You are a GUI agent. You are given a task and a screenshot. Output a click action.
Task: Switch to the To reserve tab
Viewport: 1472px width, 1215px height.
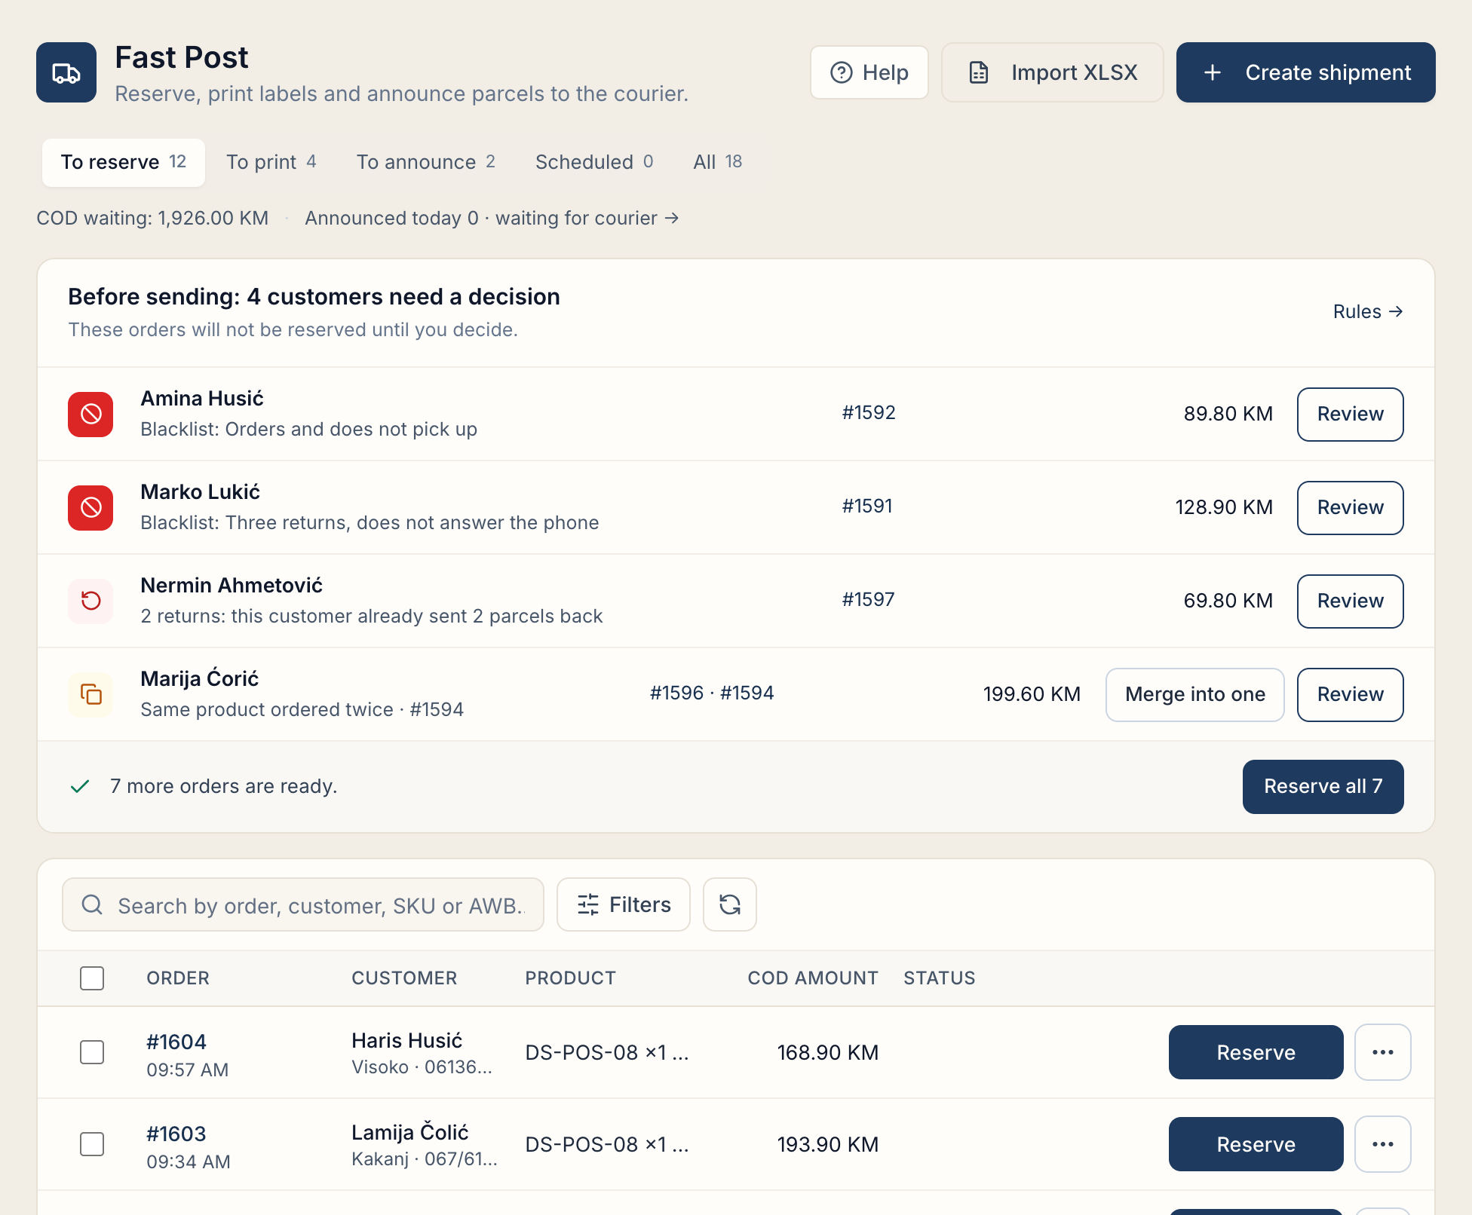click(x=124, y=162)
